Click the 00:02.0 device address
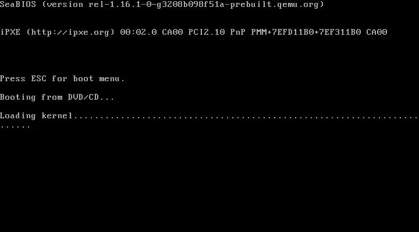Viewport: 419px width, 232px height. [x=139, y=32]
